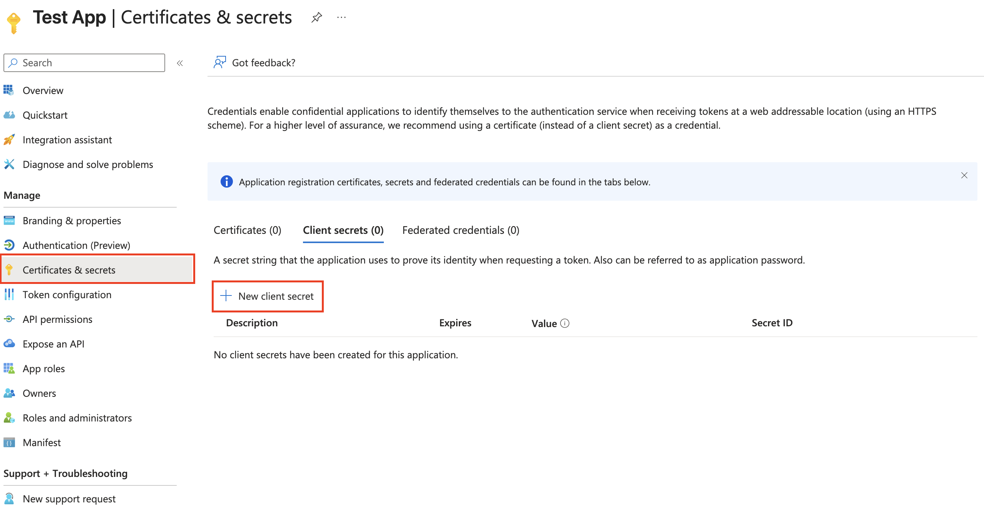Pin the Certificates & secrets page
984x517 pixels.
click(x=316, y=17)
